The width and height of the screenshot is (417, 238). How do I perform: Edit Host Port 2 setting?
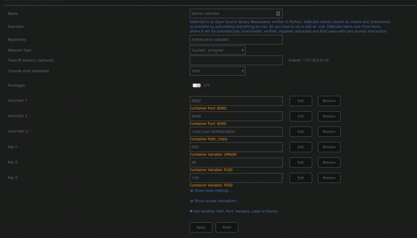click(301, 116)
